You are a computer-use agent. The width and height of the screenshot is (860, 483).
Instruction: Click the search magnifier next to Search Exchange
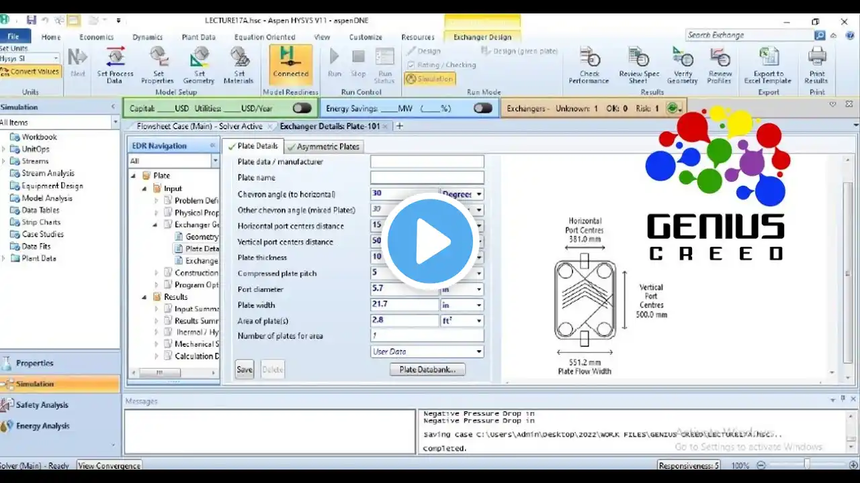pyautogui.click(x=820, y=36)
